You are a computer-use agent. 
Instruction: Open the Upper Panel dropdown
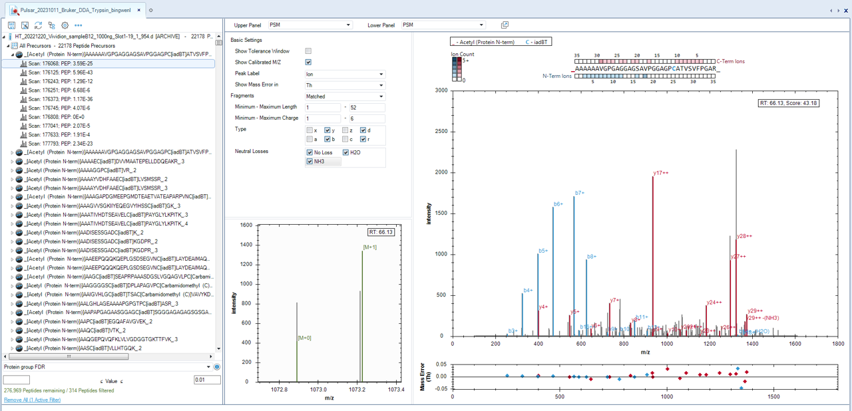click(x=310, y=25)
